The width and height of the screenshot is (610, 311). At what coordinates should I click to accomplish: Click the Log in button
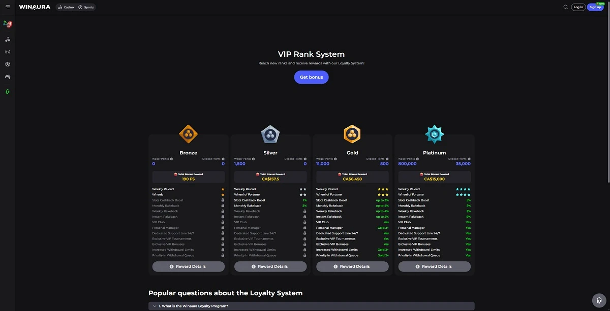coord(578,7)
